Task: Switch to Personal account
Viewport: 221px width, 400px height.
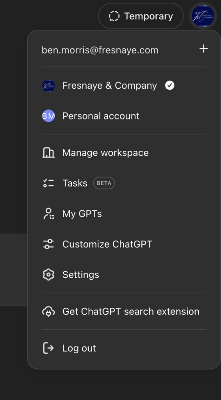Action: [124, 116]
